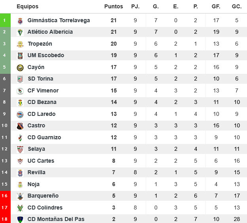Click red position 16 relegation marker
The width and height of the screenshot is (247, 223).
tap(4, 196)
